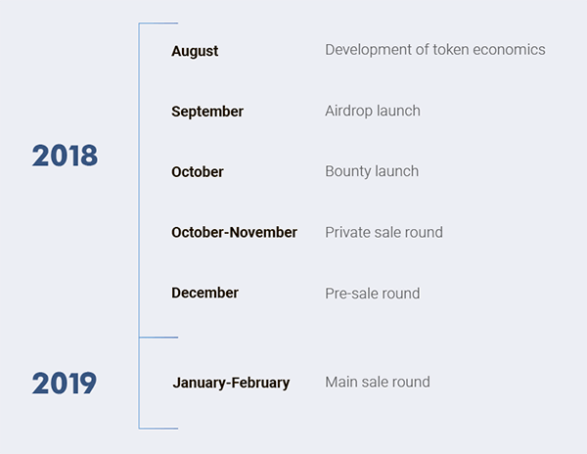This screenshot has height=454, width=587.
Task: Select the Pre-sale round text
Action: 372,294
